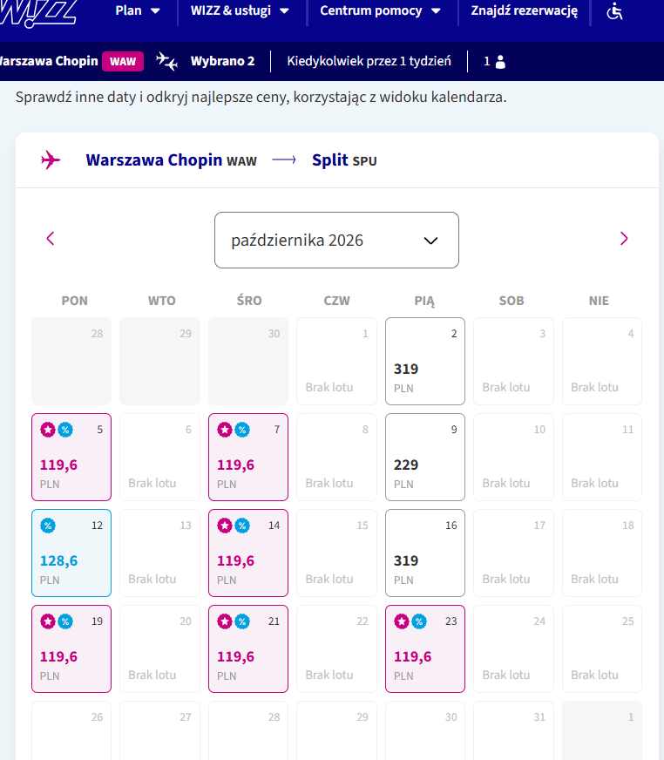
Task: Click the pink airplane icon beside Warszawa Chopin
Action: click(51, 160)
